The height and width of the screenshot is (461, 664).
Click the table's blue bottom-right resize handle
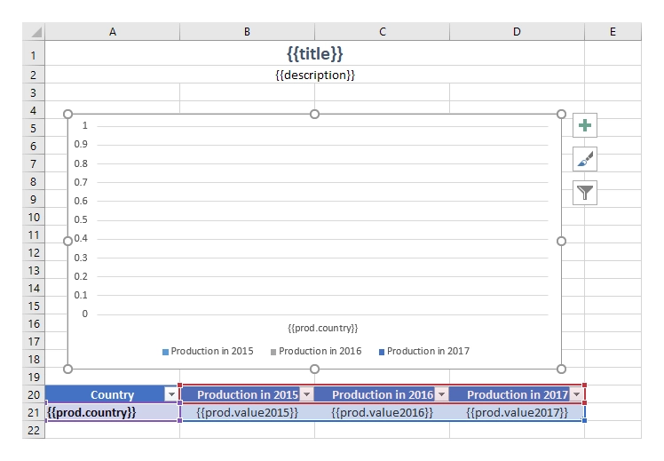click(x=584, y=420)
